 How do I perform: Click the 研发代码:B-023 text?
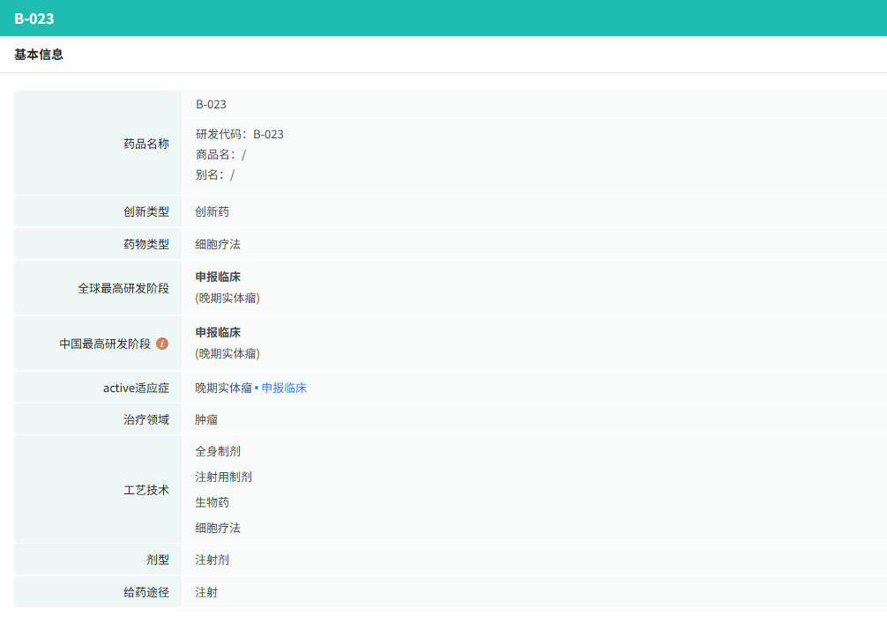pos(239,135)
